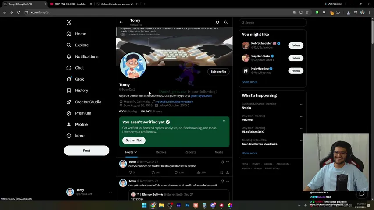Image resolution: width=374 pixels, height=210 pixels.
Task: Open the Chat section
Action: pos(75,68)
